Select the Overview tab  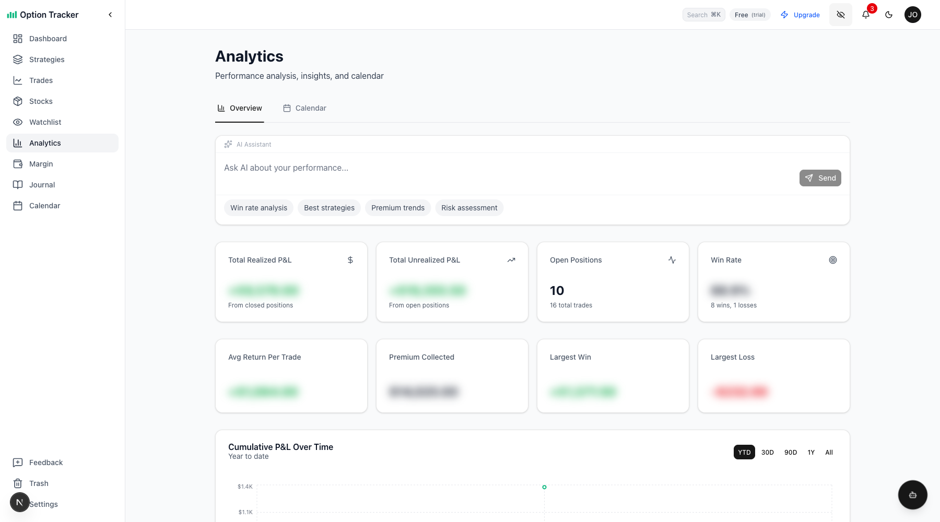pos(240,108)
